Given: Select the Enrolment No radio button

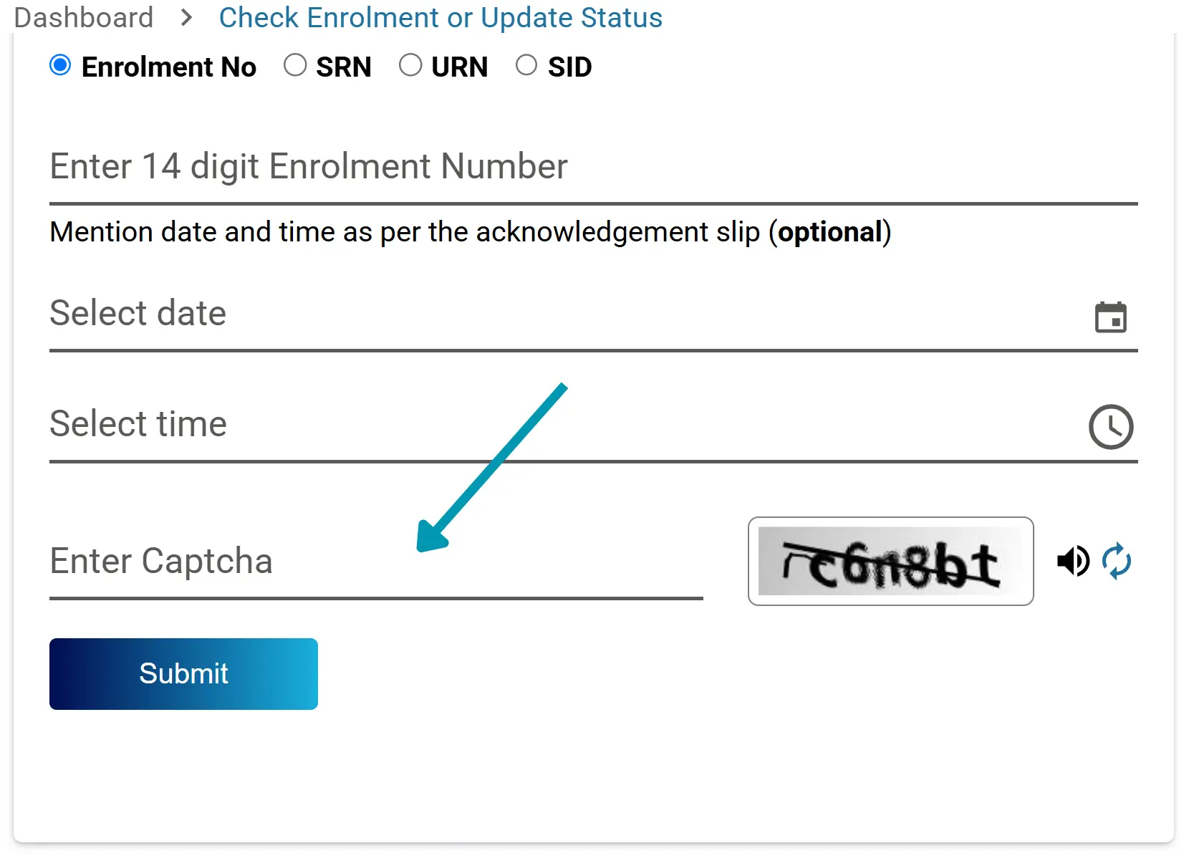Looking at the screenshot, I should pyautogui.click(x=60, y=66).
